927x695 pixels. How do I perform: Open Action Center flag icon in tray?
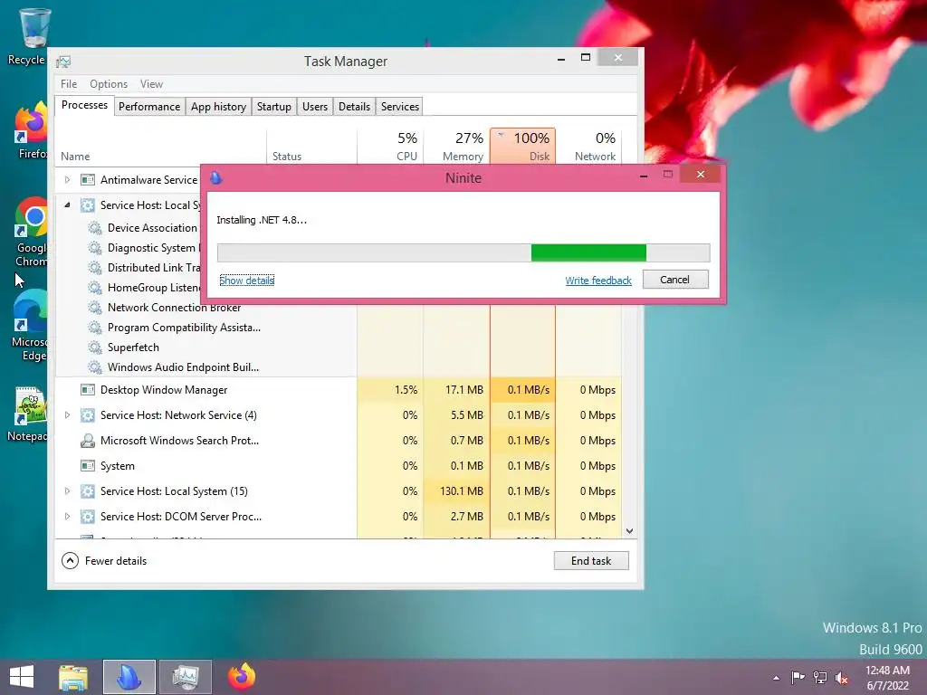click(798, 677)
